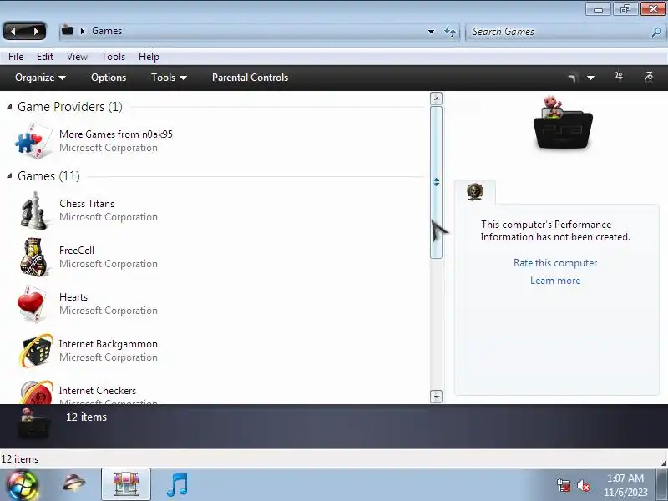Click the details pane games folder icon
Screen dimensions: 668x501
33,424
